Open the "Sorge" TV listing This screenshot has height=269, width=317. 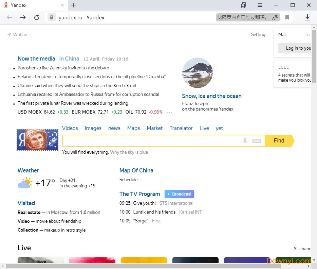point(141,221)
